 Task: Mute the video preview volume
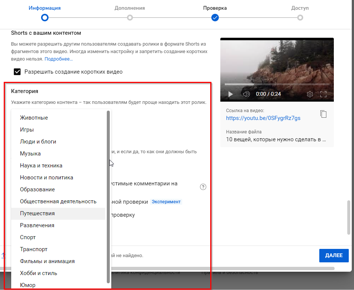coord(246,94)
